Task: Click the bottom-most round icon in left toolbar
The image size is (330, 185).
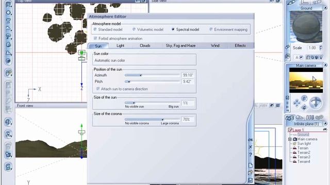Action: 8,167
